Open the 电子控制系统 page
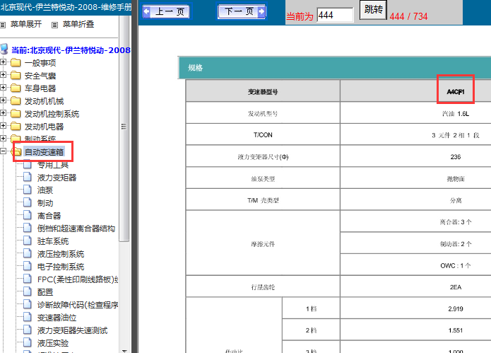Viewport: 491px width, 353px height. 61,267
